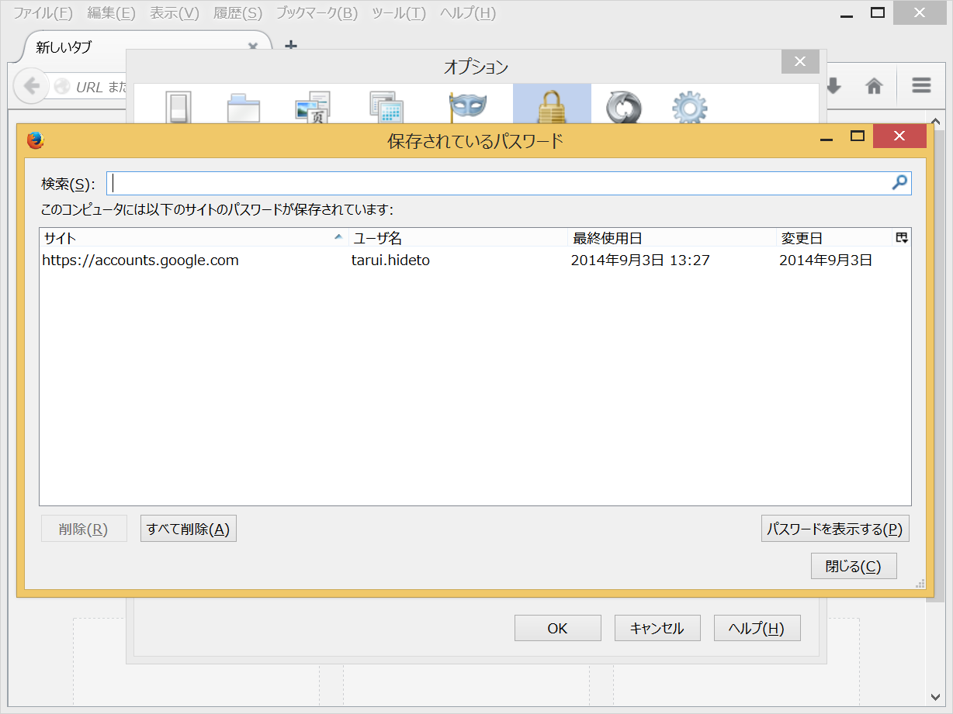Select the accounts.google.com password entry
Image resolution: width=953 pixels, height=714 pixels.
tap(140, 260)
